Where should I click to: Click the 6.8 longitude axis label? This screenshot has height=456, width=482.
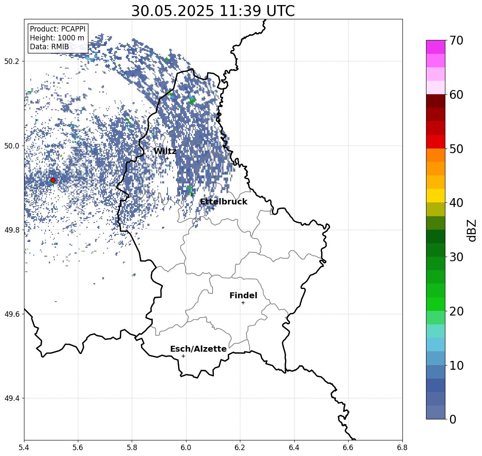[402, 448]
